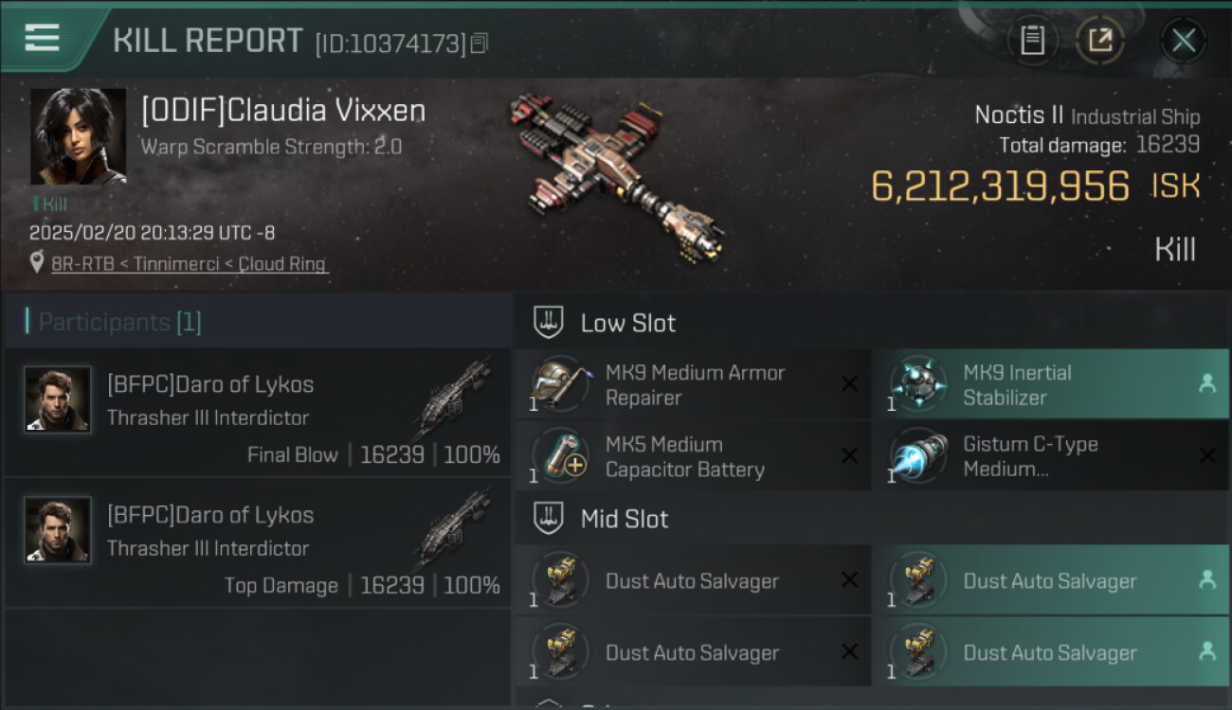Click the MK5 Medium Capacitor Battery icon

pyautogui.click(x=559, y=456)
